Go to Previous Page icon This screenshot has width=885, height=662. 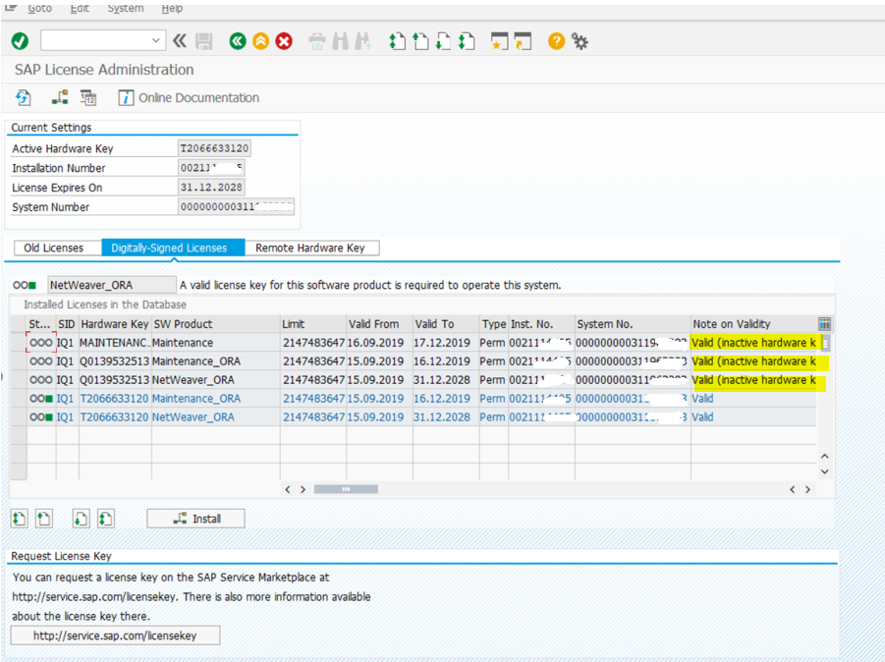pyautogui.click(x=420, y=41)
